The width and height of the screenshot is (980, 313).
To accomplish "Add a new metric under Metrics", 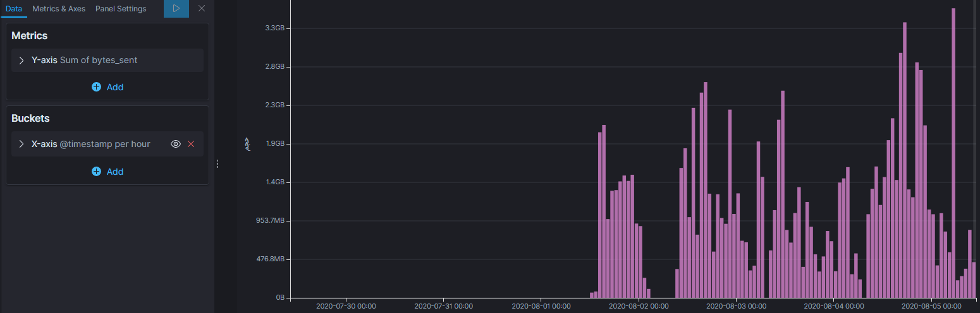I will [x=107, y=87].
